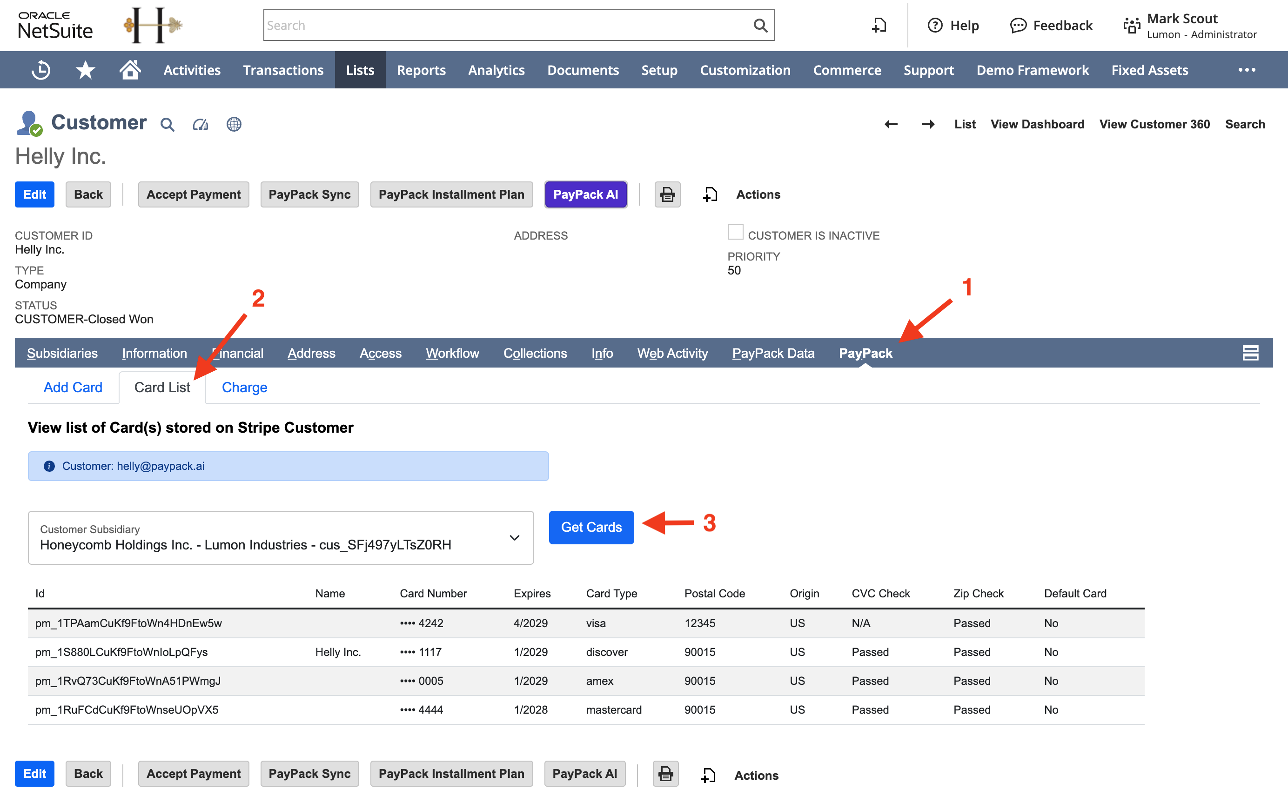Viewport: 1288px width, 803px height.
Task: Click the company H logo
Action: click(153, 25)
